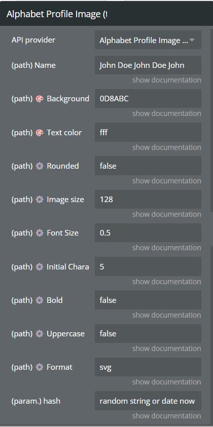
Task: Click the Rounded field showing false
Action: [x=148, y=166]
